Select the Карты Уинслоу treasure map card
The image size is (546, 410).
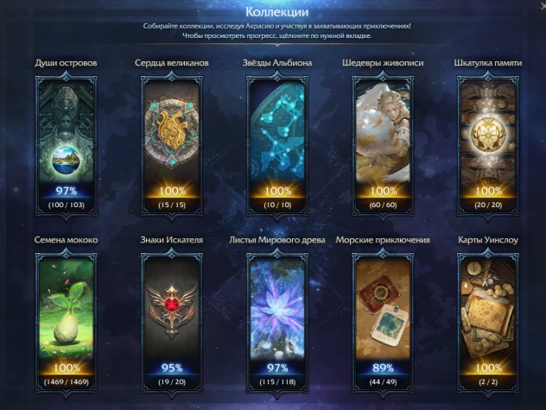pos(488,323)
